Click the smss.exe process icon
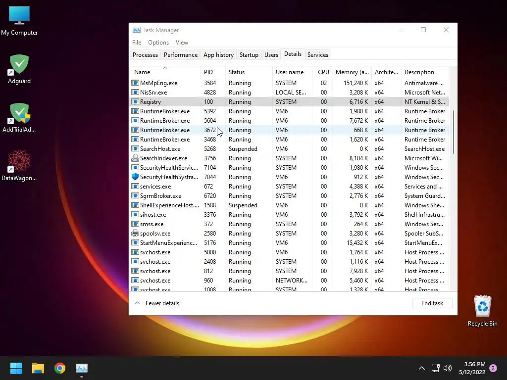This screenshot has height=380, width=507. [x=135, y=224]
